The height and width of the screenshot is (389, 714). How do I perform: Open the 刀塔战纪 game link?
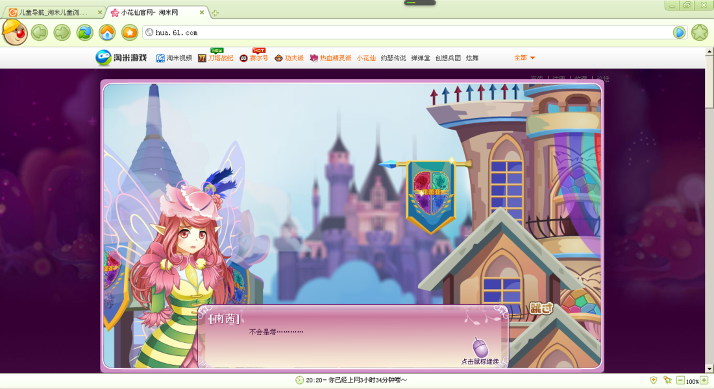coord(216,58)
